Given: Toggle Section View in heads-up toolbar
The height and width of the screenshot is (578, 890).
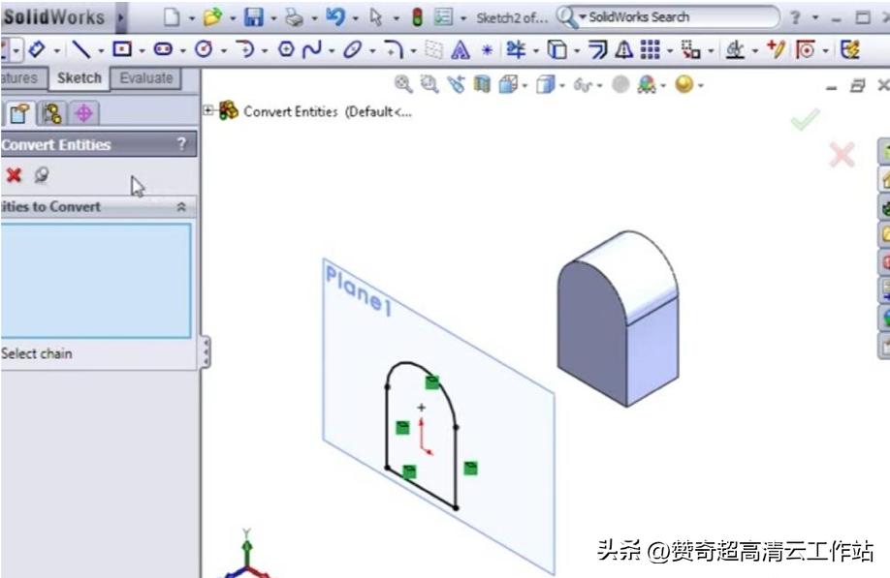Looking at the screenshot, I should pyautogui.click(x=482, y=84).
